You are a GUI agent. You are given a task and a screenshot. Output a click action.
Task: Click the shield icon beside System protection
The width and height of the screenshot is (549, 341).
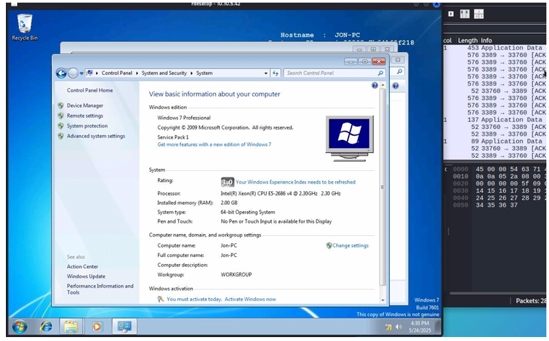[x=60, y=125]
